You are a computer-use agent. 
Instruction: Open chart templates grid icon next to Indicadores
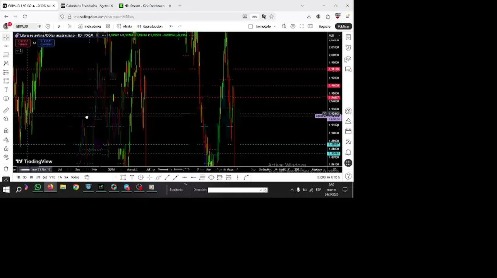point(108,26)
